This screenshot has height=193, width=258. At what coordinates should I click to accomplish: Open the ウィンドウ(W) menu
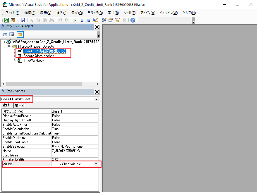pos(169,13)
